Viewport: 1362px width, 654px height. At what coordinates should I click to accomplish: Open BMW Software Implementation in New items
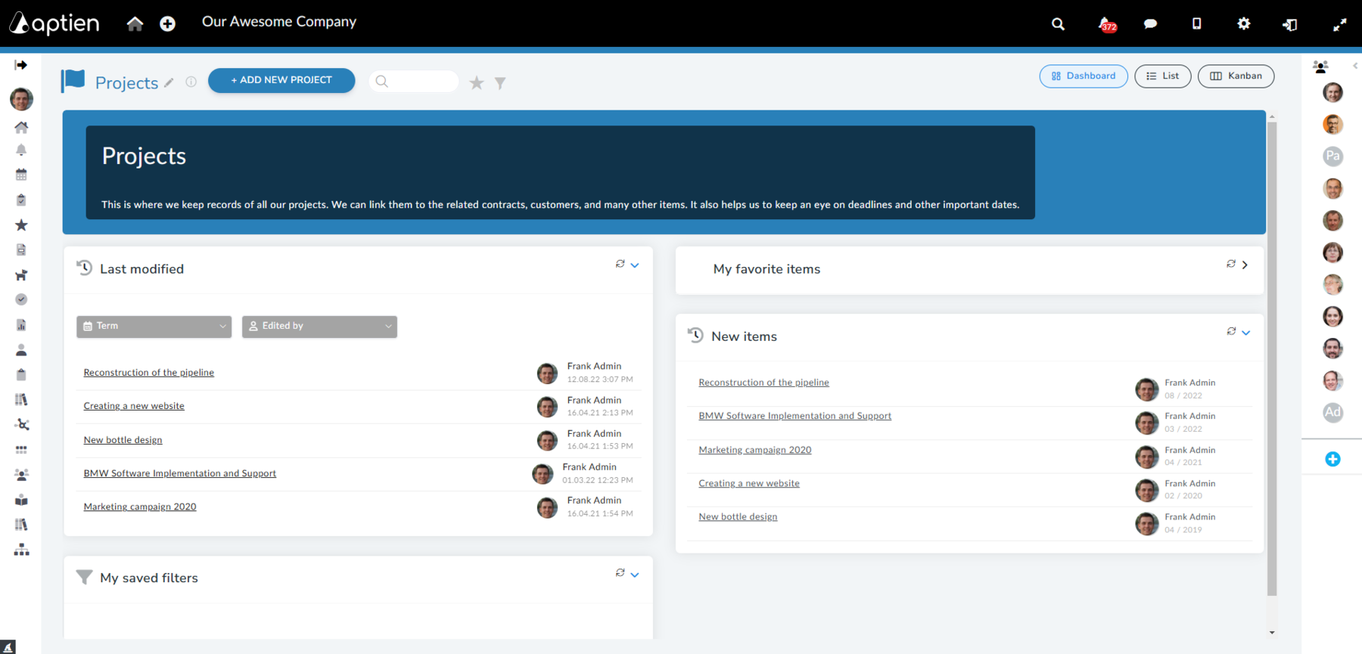[x=795, y=416]
